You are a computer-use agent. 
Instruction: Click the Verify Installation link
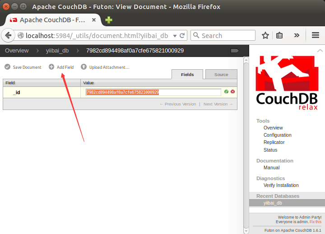pyautogui.click(x=281, y=185)
